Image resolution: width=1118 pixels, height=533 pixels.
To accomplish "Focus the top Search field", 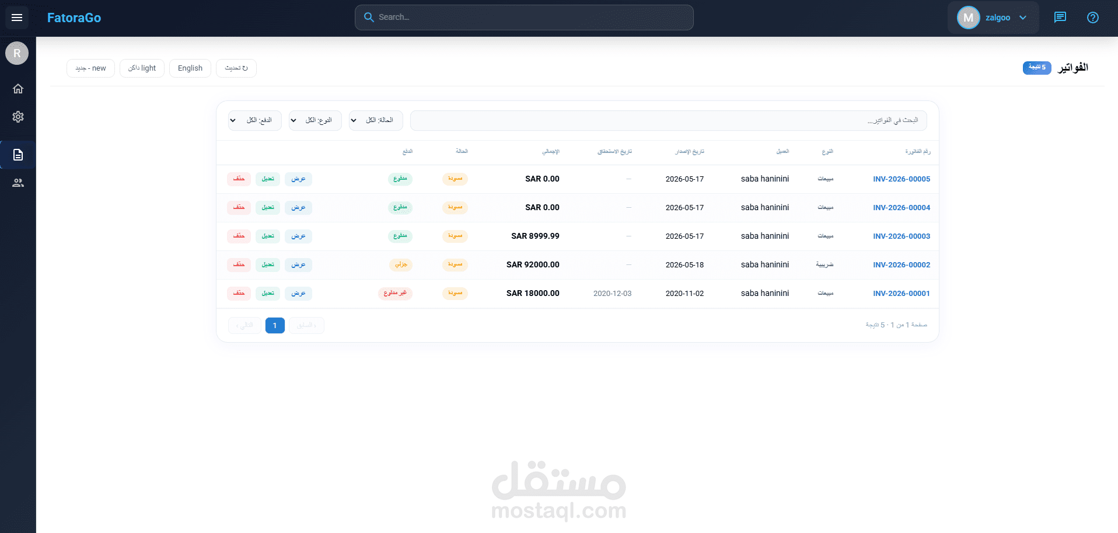I will [x=524, y=18].
